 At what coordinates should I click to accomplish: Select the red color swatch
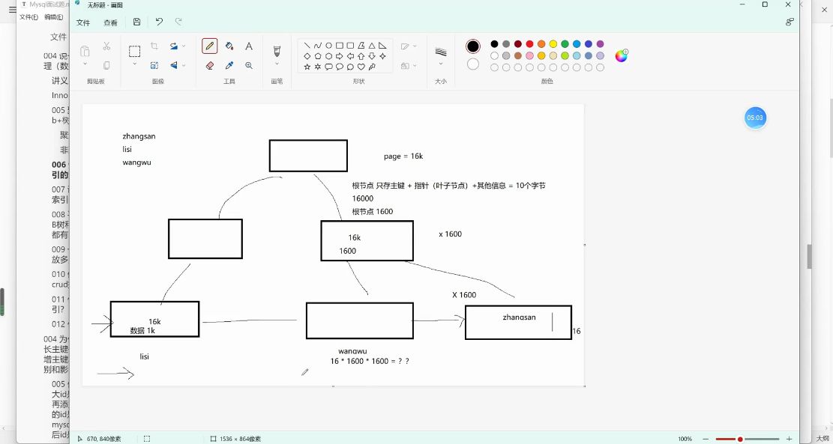(x=529, y=45)
